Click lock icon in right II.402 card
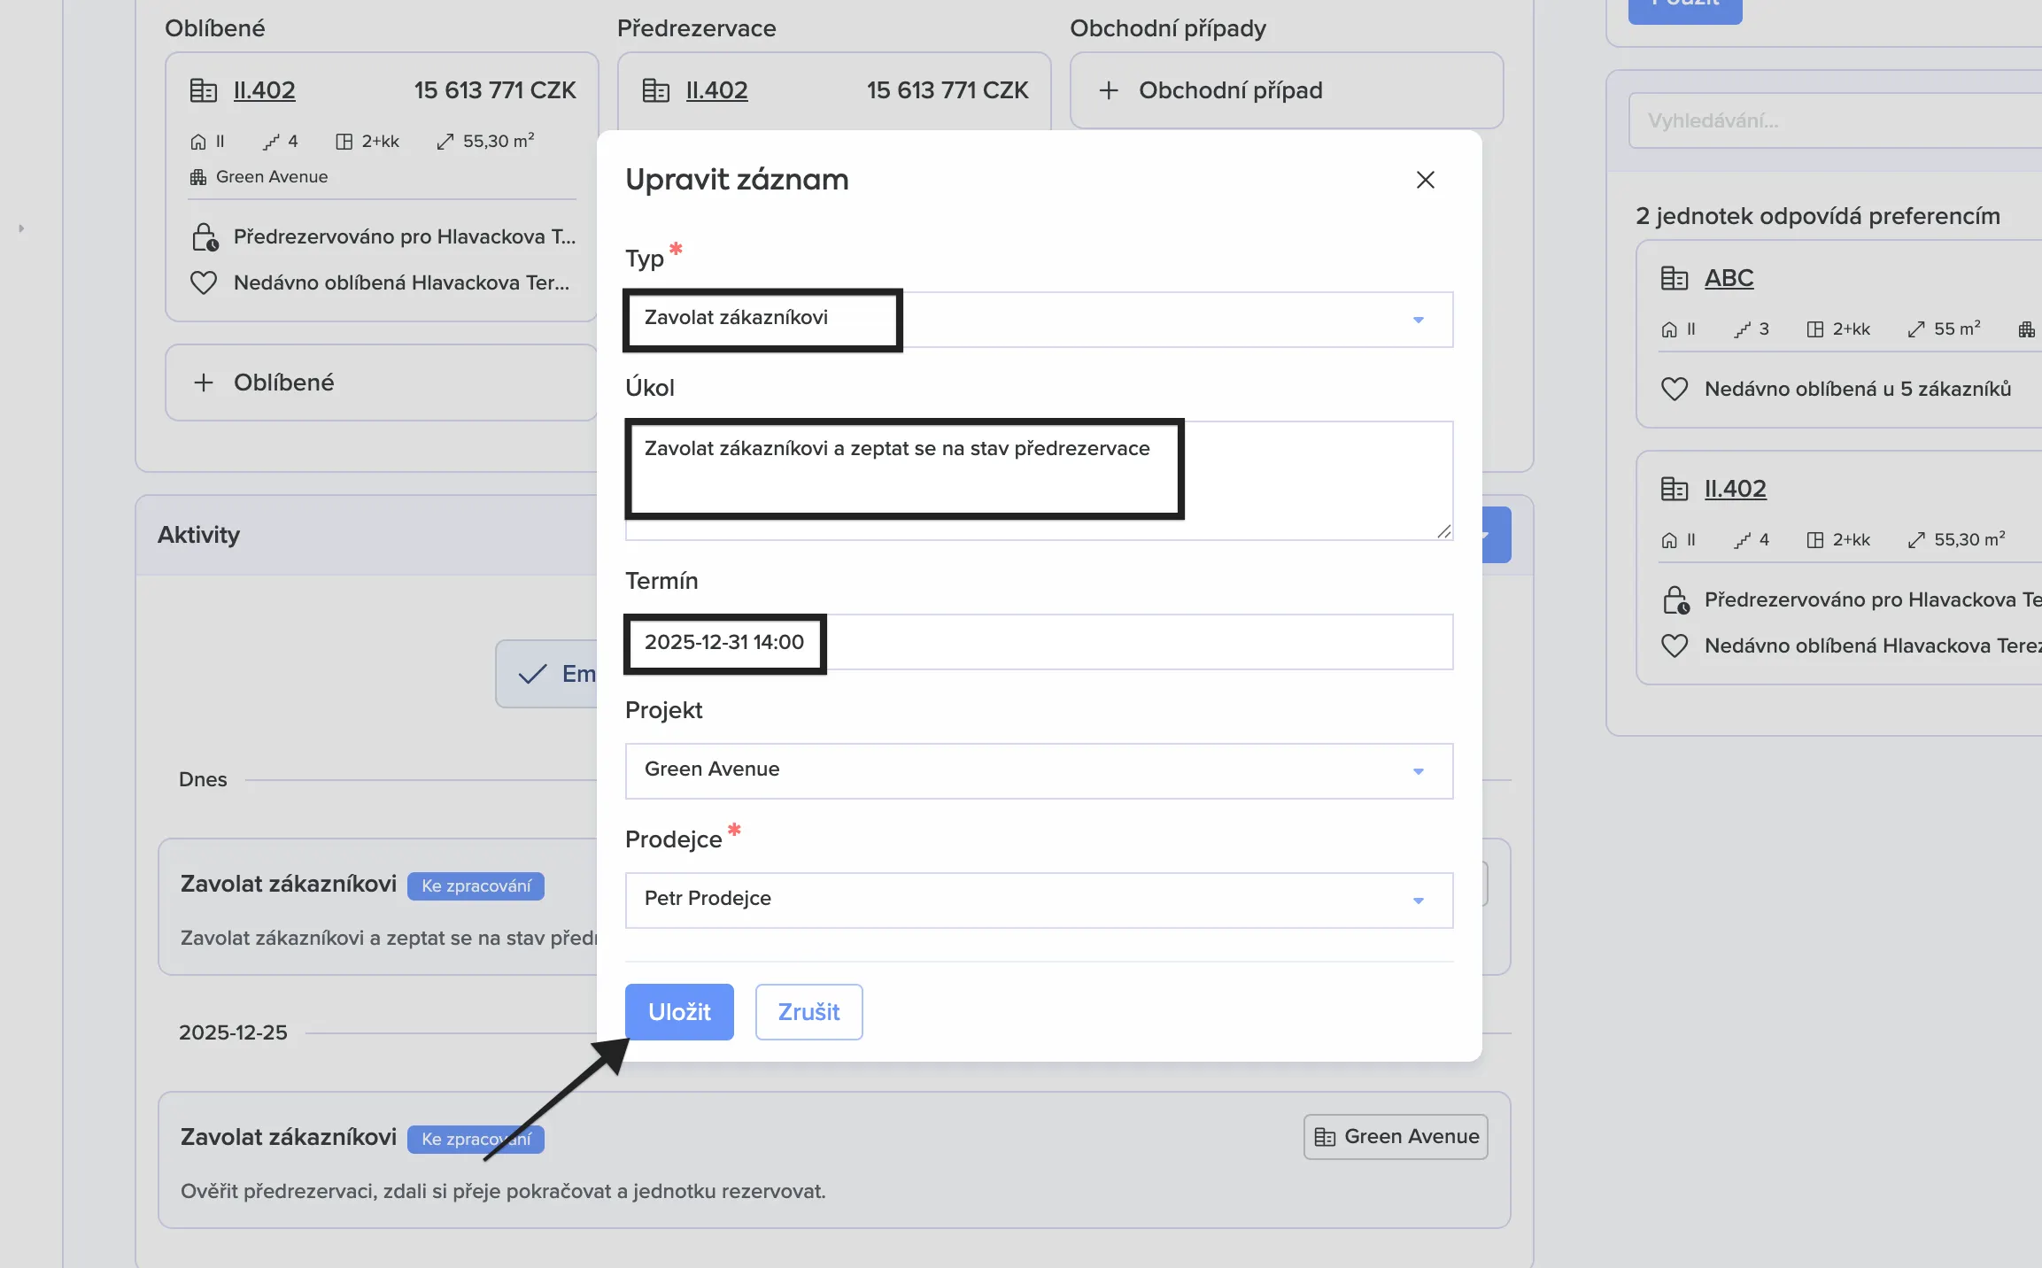Image resolution: width=2042 pixels, height=1268 pixels. pyautogui.click(x=1675, y=600)
